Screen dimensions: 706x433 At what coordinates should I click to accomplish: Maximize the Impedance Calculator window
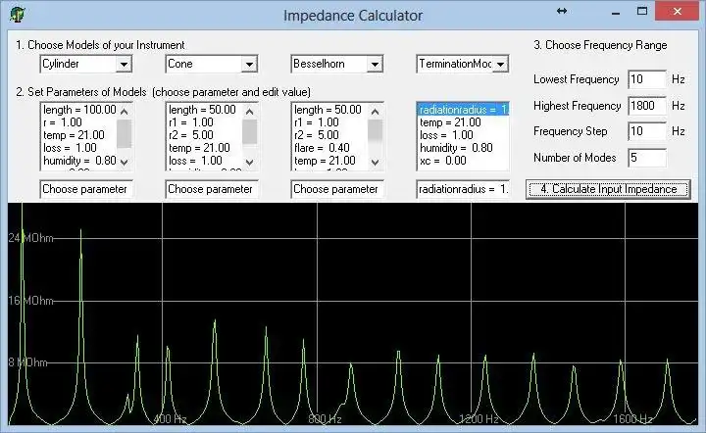(x=642, y=11)
